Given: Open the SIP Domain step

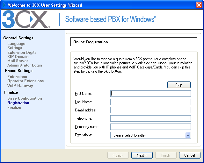Looking at the screenshot, I should coord(18,57).
